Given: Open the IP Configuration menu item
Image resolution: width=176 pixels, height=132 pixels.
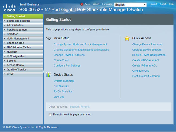Looking at the screenshot, I should (23, 56).
